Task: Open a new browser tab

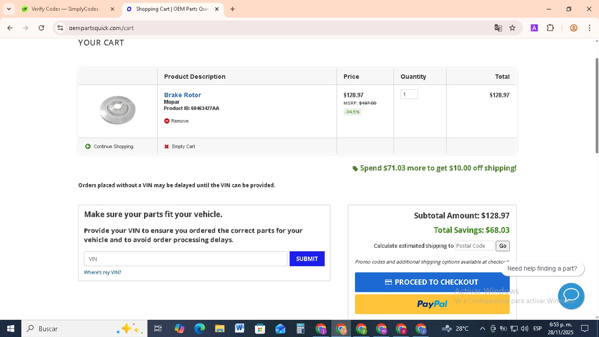Action: tap(232, 9)
